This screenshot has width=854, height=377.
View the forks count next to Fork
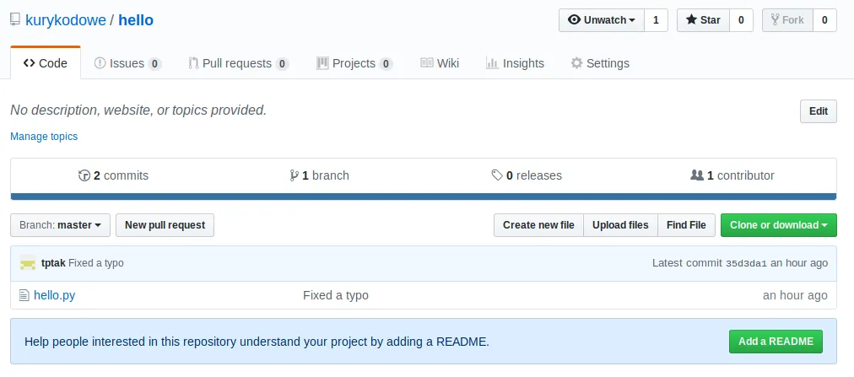click(824, 20)
